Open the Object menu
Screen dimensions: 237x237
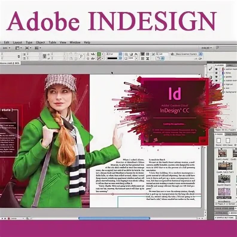[40, 42]
